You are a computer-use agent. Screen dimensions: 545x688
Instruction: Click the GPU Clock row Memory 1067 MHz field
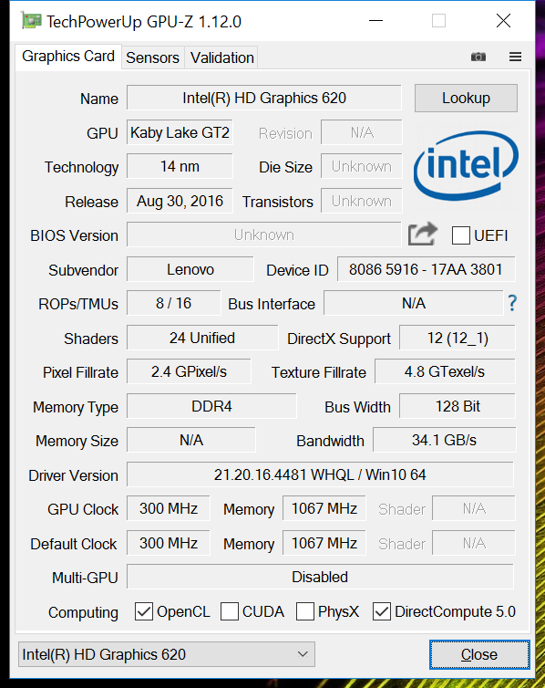[324, 508]
